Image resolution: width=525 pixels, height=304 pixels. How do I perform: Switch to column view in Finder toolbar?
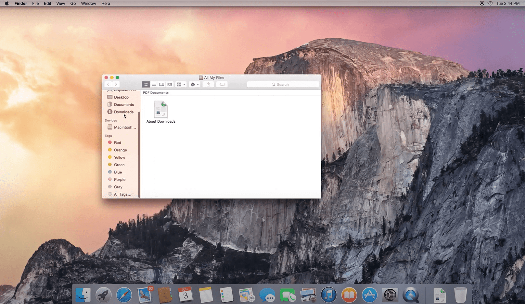161,84
